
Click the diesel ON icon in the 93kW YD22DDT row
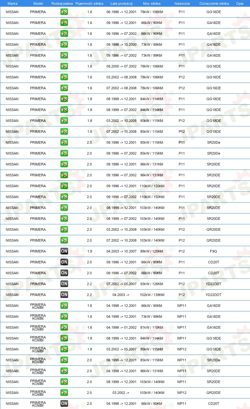point(64,284)
